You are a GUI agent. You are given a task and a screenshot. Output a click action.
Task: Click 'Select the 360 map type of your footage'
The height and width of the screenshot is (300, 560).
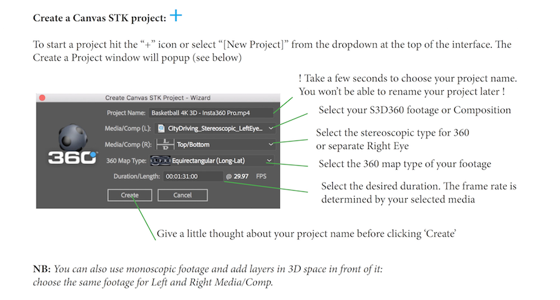click(x=405, y=164)
